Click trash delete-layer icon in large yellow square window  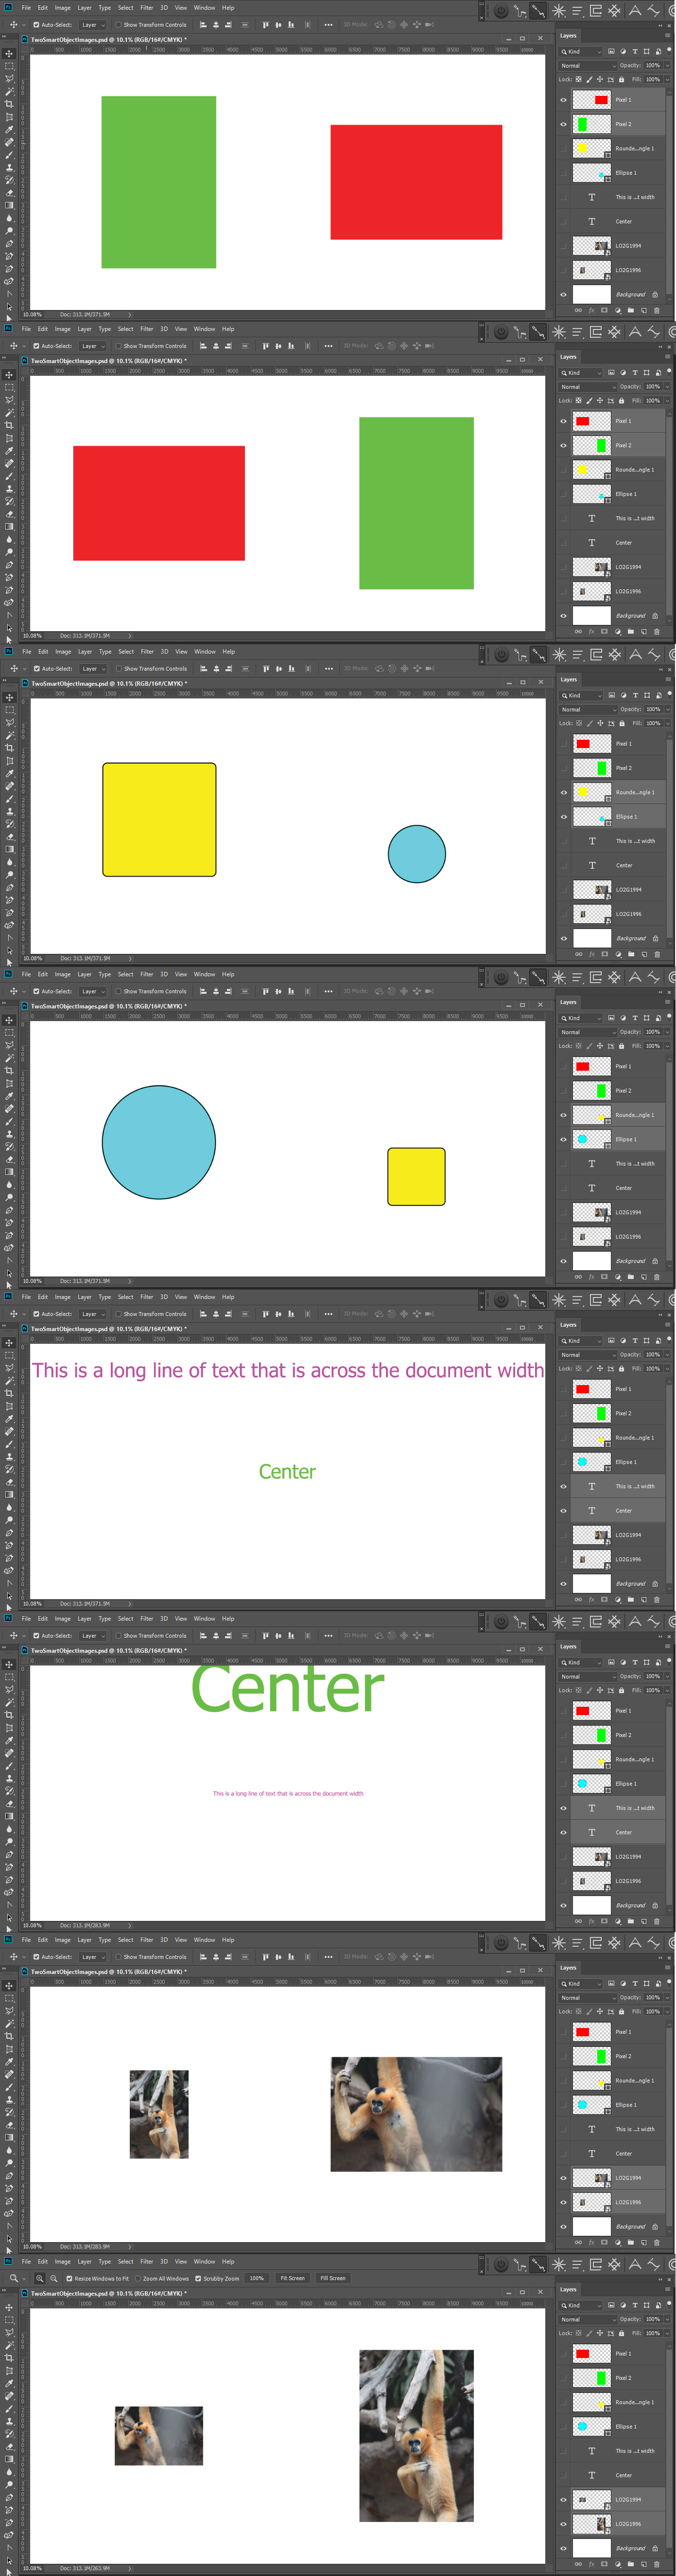[x=656, y=954]
